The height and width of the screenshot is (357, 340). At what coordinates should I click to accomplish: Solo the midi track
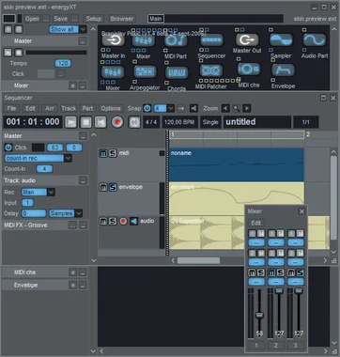coord(113,153)
